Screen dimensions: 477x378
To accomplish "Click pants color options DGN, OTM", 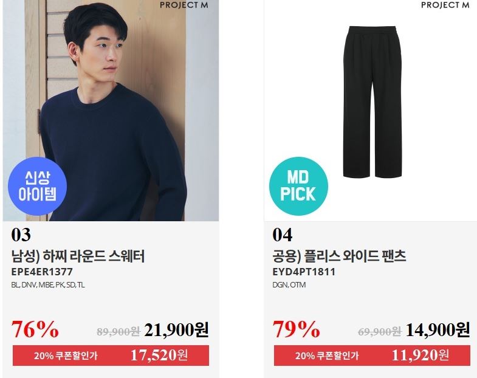I will point(289,285).
